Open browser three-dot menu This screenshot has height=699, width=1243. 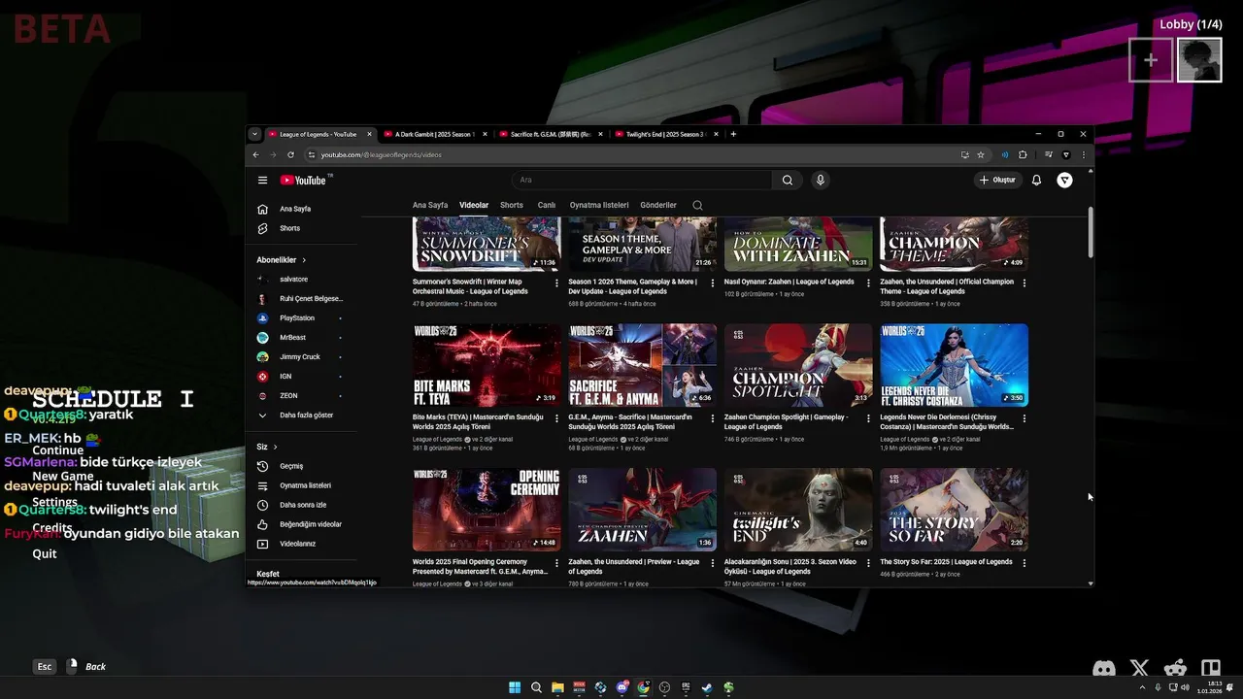pyautogui.click(x=1084, y=154)
